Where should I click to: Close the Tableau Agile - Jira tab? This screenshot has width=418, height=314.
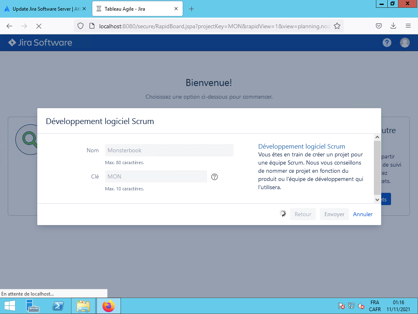[176, 9]
